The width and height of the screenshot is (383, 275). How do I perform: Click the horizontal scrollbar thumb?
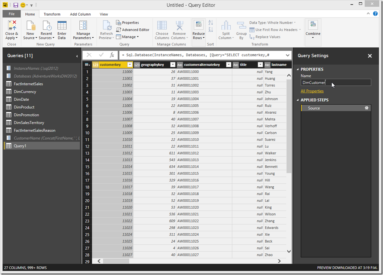click(116, 261)
